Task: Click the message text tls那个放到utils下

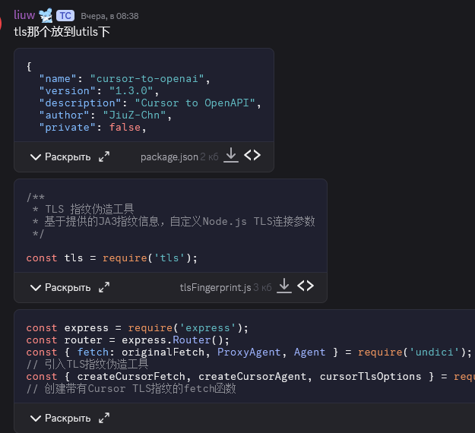Action: point(62,32)
